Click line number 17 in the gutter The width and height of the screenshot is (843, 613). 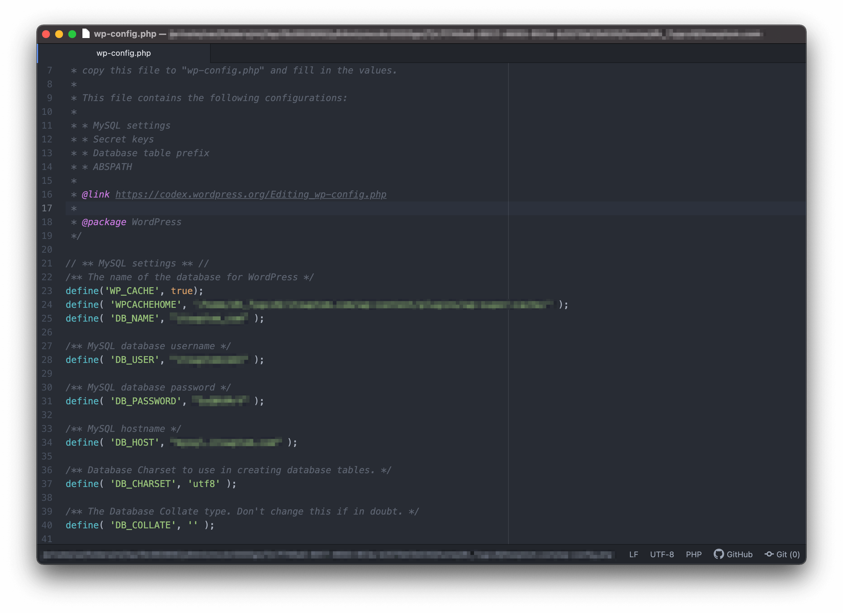[x=47, y=208]
